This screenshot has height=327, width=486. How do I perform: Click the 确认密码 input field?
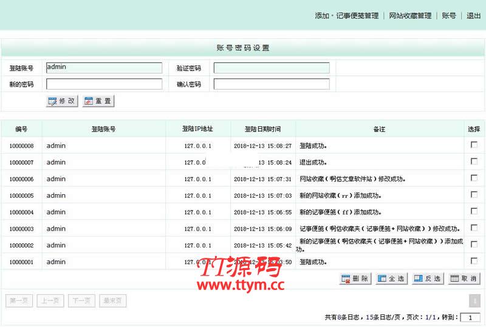272,84
